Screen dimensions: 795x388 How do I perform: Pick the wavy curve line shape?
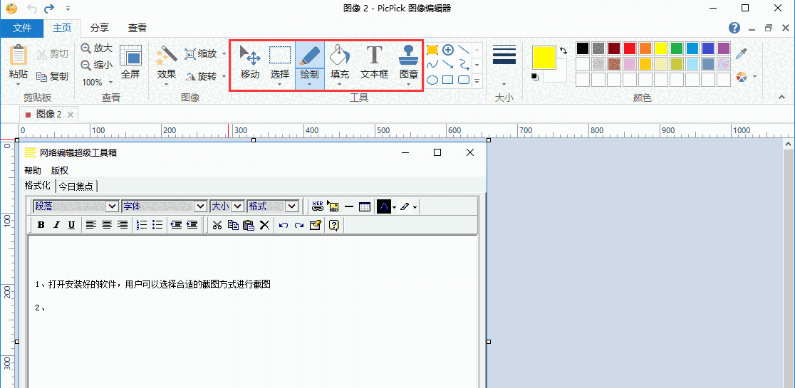432,65
